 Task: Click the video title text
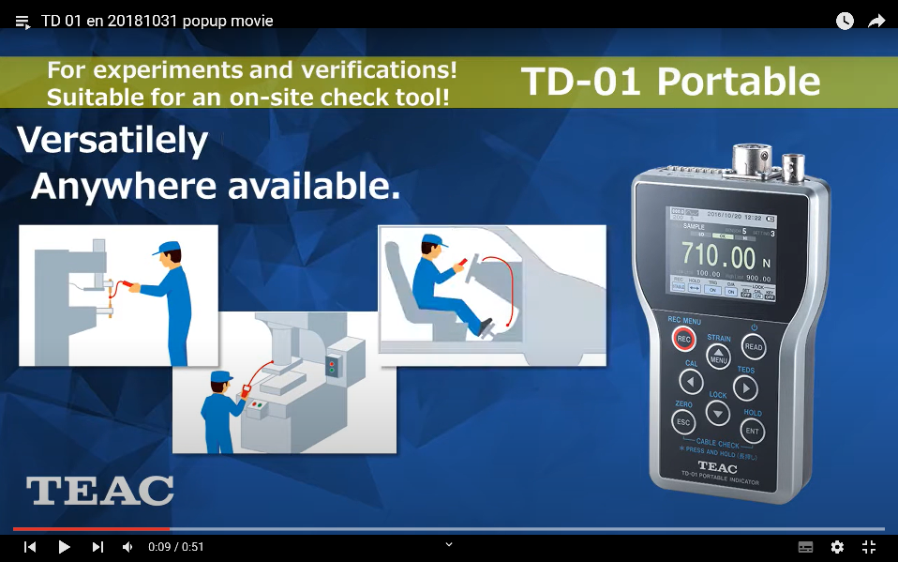pyautogui.click(x=157, y=22)
